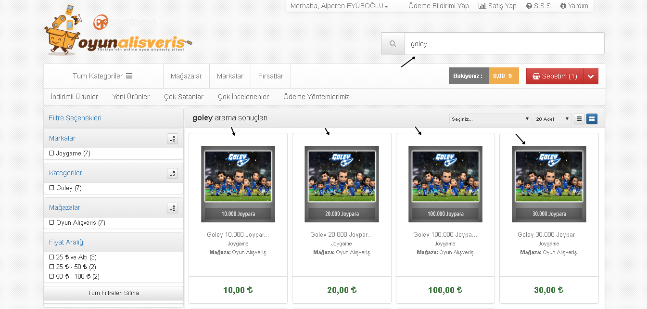Open the Goley 10.000 Joypara title link
Image resolution: width=647 pixels, height=309 pixels.
[x=238, y=235]
